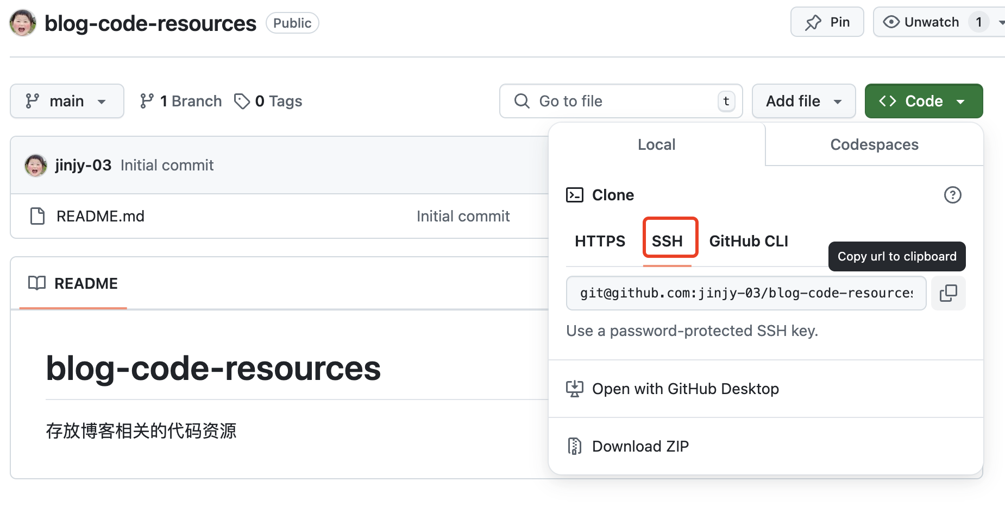The height and width of the screenshot is (520, 1005).
Task: Open Initial commit link in README.md row
Action: pyautogui.click(x=463, y=216)
